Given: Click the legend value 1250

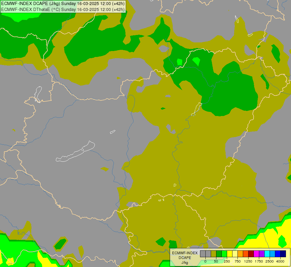Looking at the screenshot, I should (x=248, y=261).
